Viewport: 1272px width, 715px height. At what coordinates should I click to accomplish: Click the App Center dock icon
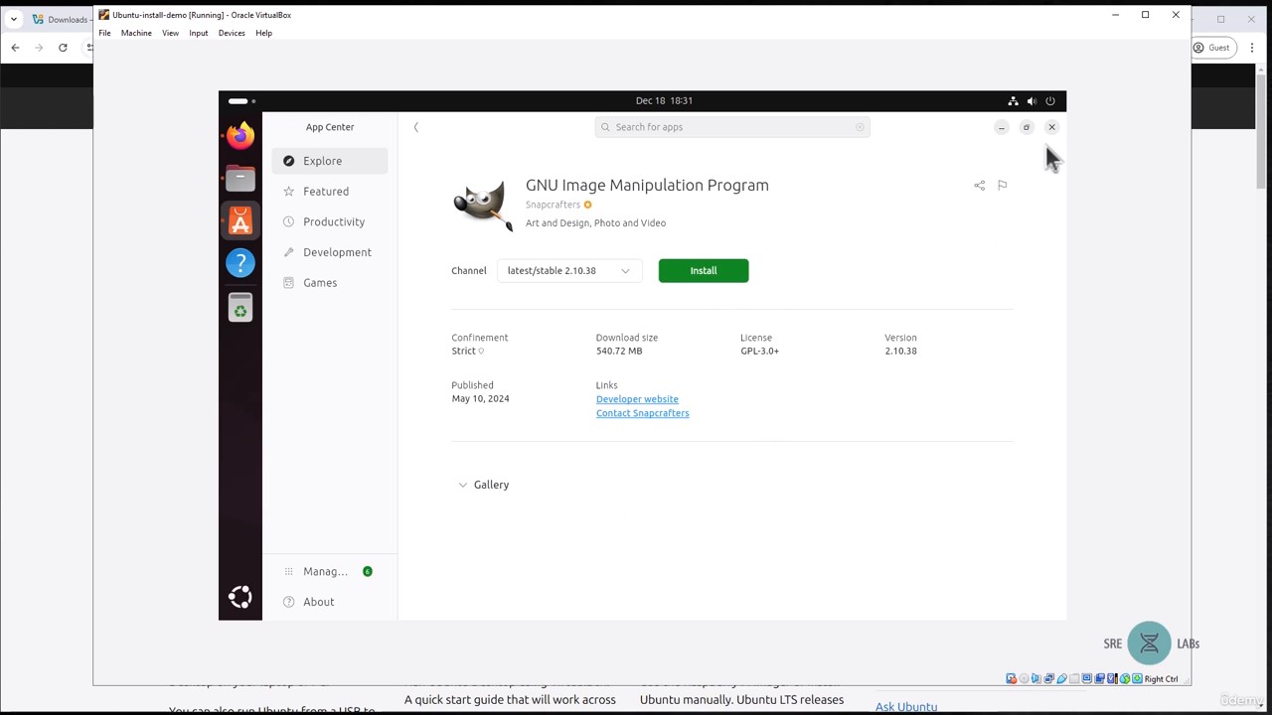point(240,220)
